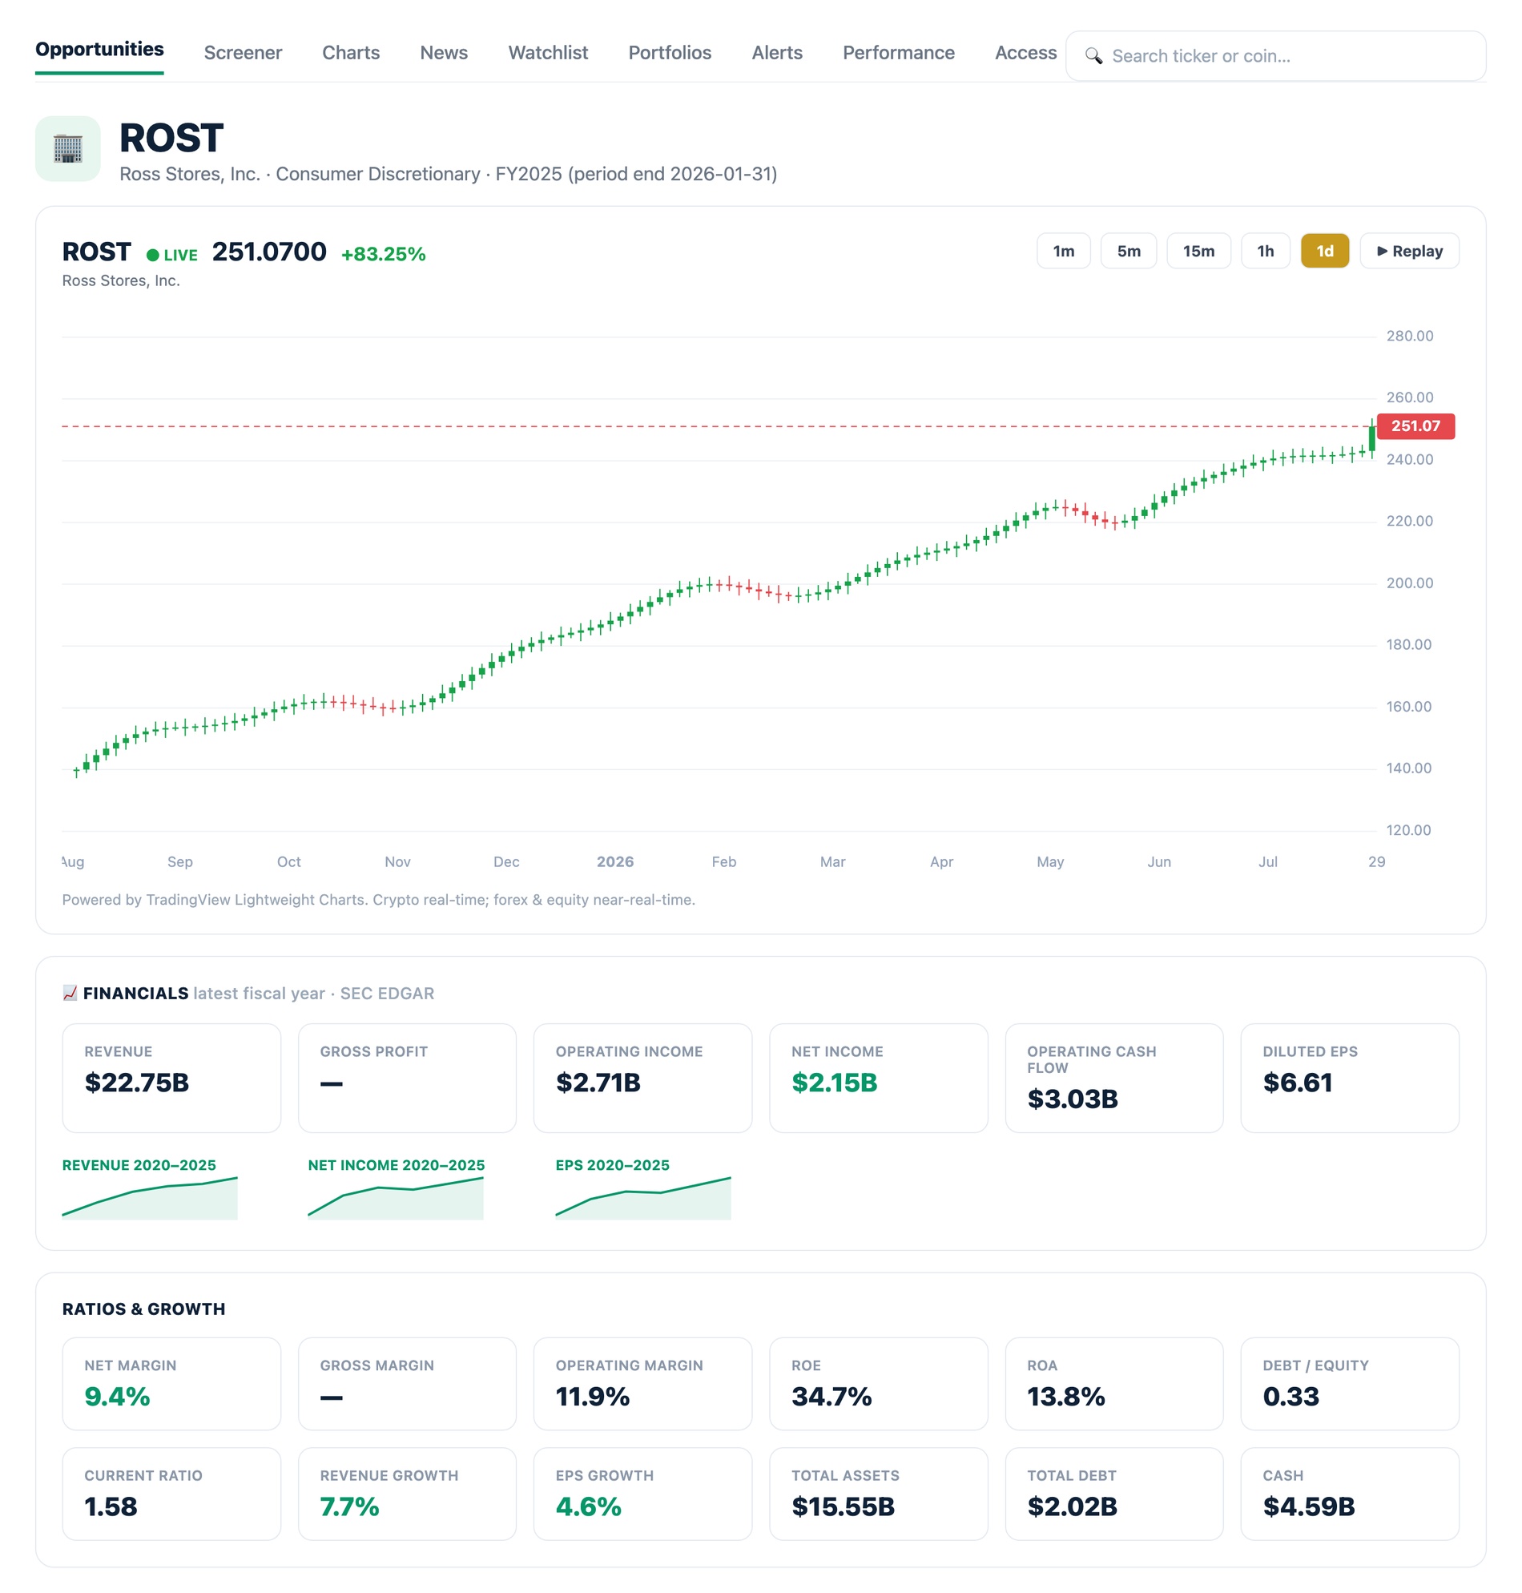Screen dimensions: 1522x1593
Task: Click the Net Margin 9.4% card
Action: 171,1384
